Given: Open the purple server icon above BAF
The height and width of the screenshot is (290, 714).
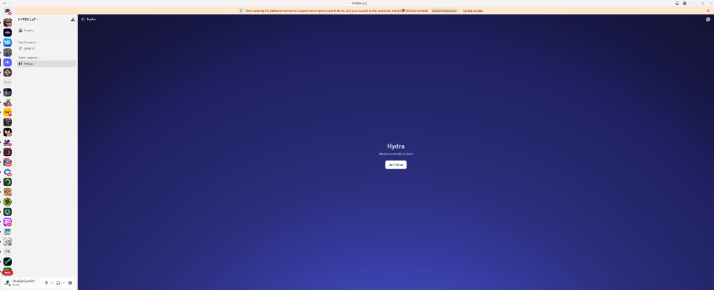Looking at the screenshot, I should [7, 222].
